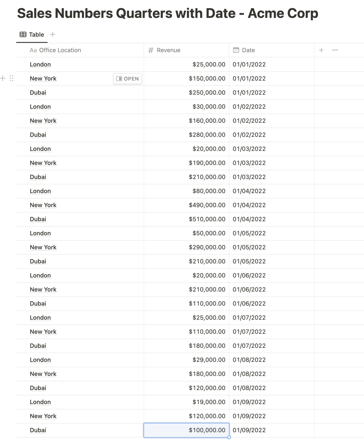This screenshot has height=442, width=364.
Task: Click the Table view grid icon
Action: click(x=23, y=34)
